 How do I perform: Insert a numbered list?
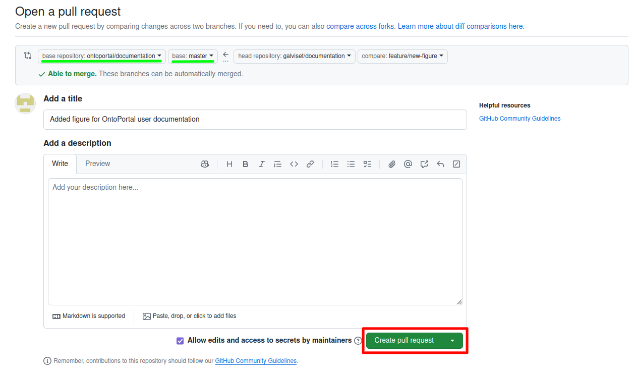[334, 164]
